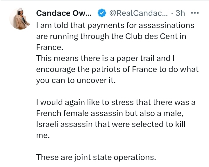Open the "Candace Ow..." display name profile
This screenshot has height=167, width=209.
(x=64, y=13)
